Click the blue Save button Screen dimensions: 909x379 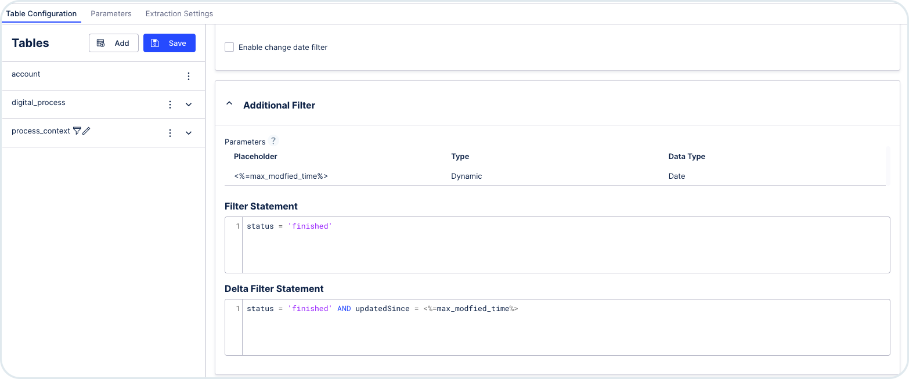169,43
